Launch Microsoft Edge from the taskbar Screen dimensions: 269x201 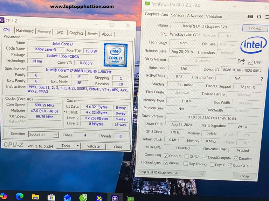[19, 196]
